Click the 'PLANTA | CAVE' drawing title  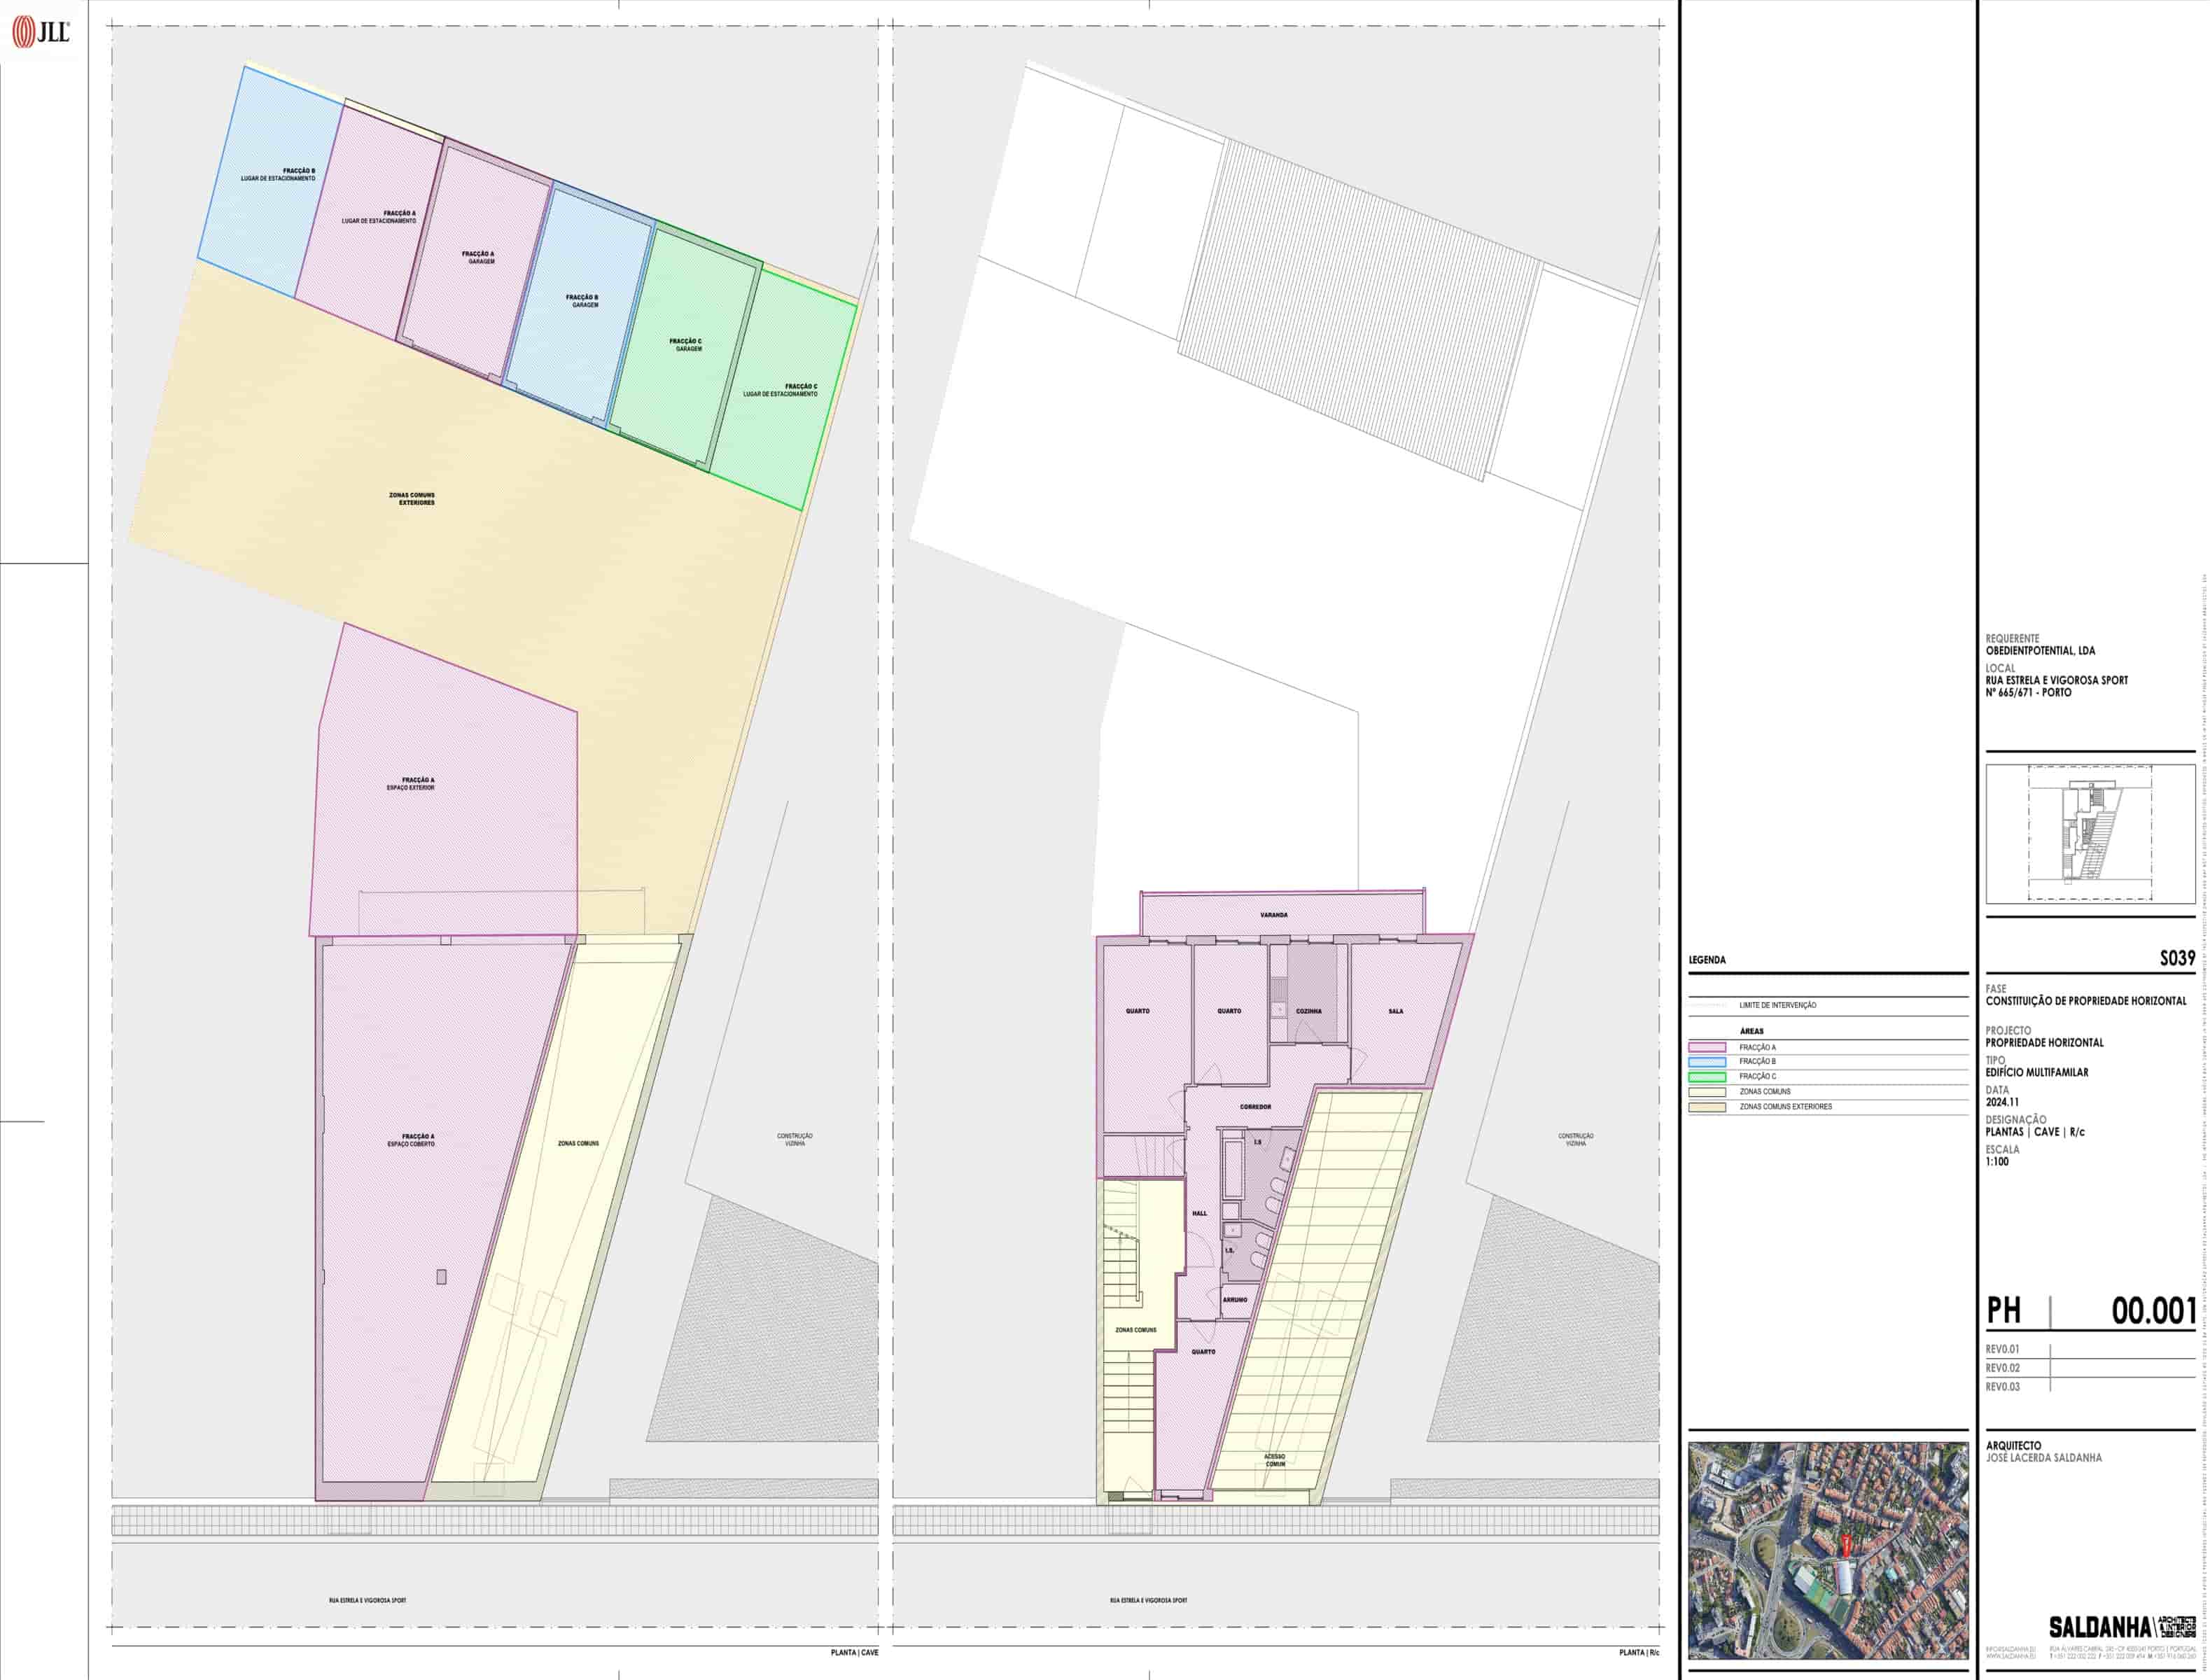854,1653
